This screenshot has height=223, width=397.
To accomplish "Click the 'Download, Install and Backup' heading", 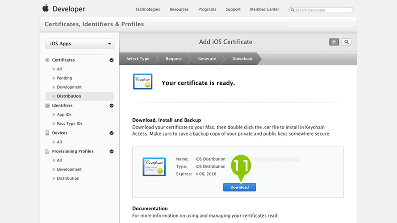I will (x=166, y=120).
